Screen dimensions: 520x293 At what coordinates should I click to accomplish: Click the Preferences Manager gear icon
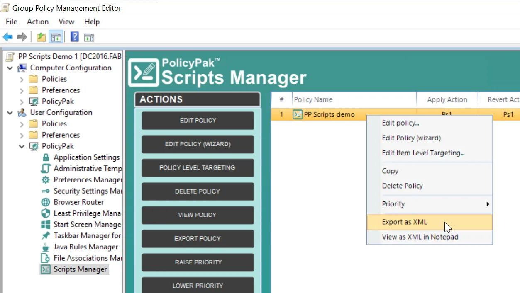pos(46,180)
